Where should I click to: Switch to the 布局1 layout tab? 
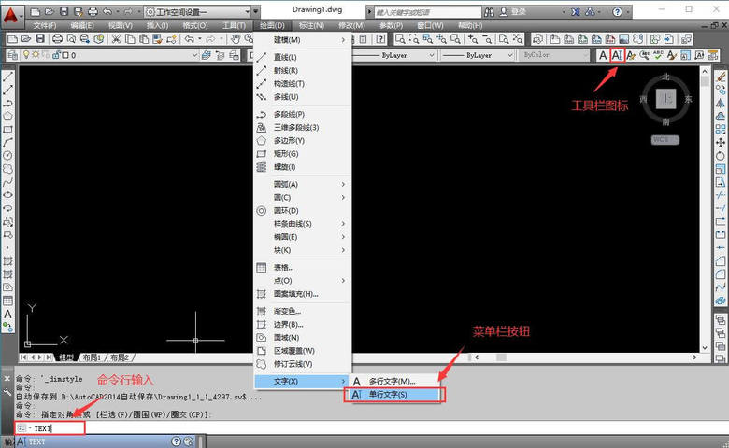(92, 357)
